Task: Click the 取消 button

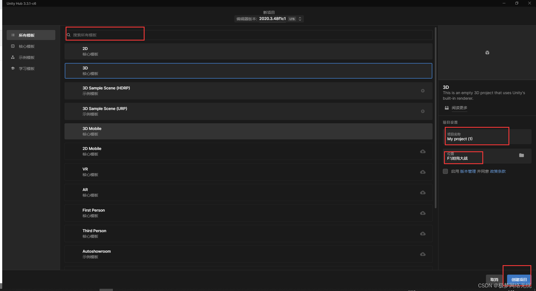Action: (494, 280)
